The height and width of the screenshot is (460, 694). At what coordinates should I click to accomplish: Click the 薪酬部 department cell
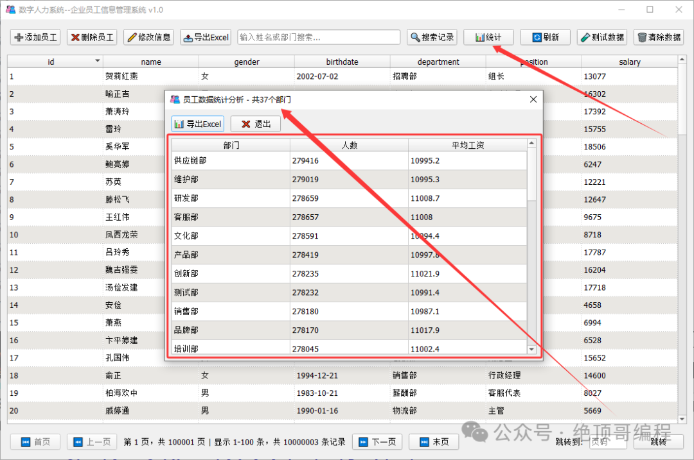pyautogui.click(x=438, y=393)
